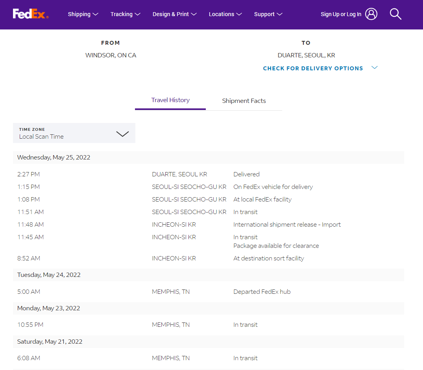Click Check for Delivery Options link

pyautogui.click(x=313, y=68)
